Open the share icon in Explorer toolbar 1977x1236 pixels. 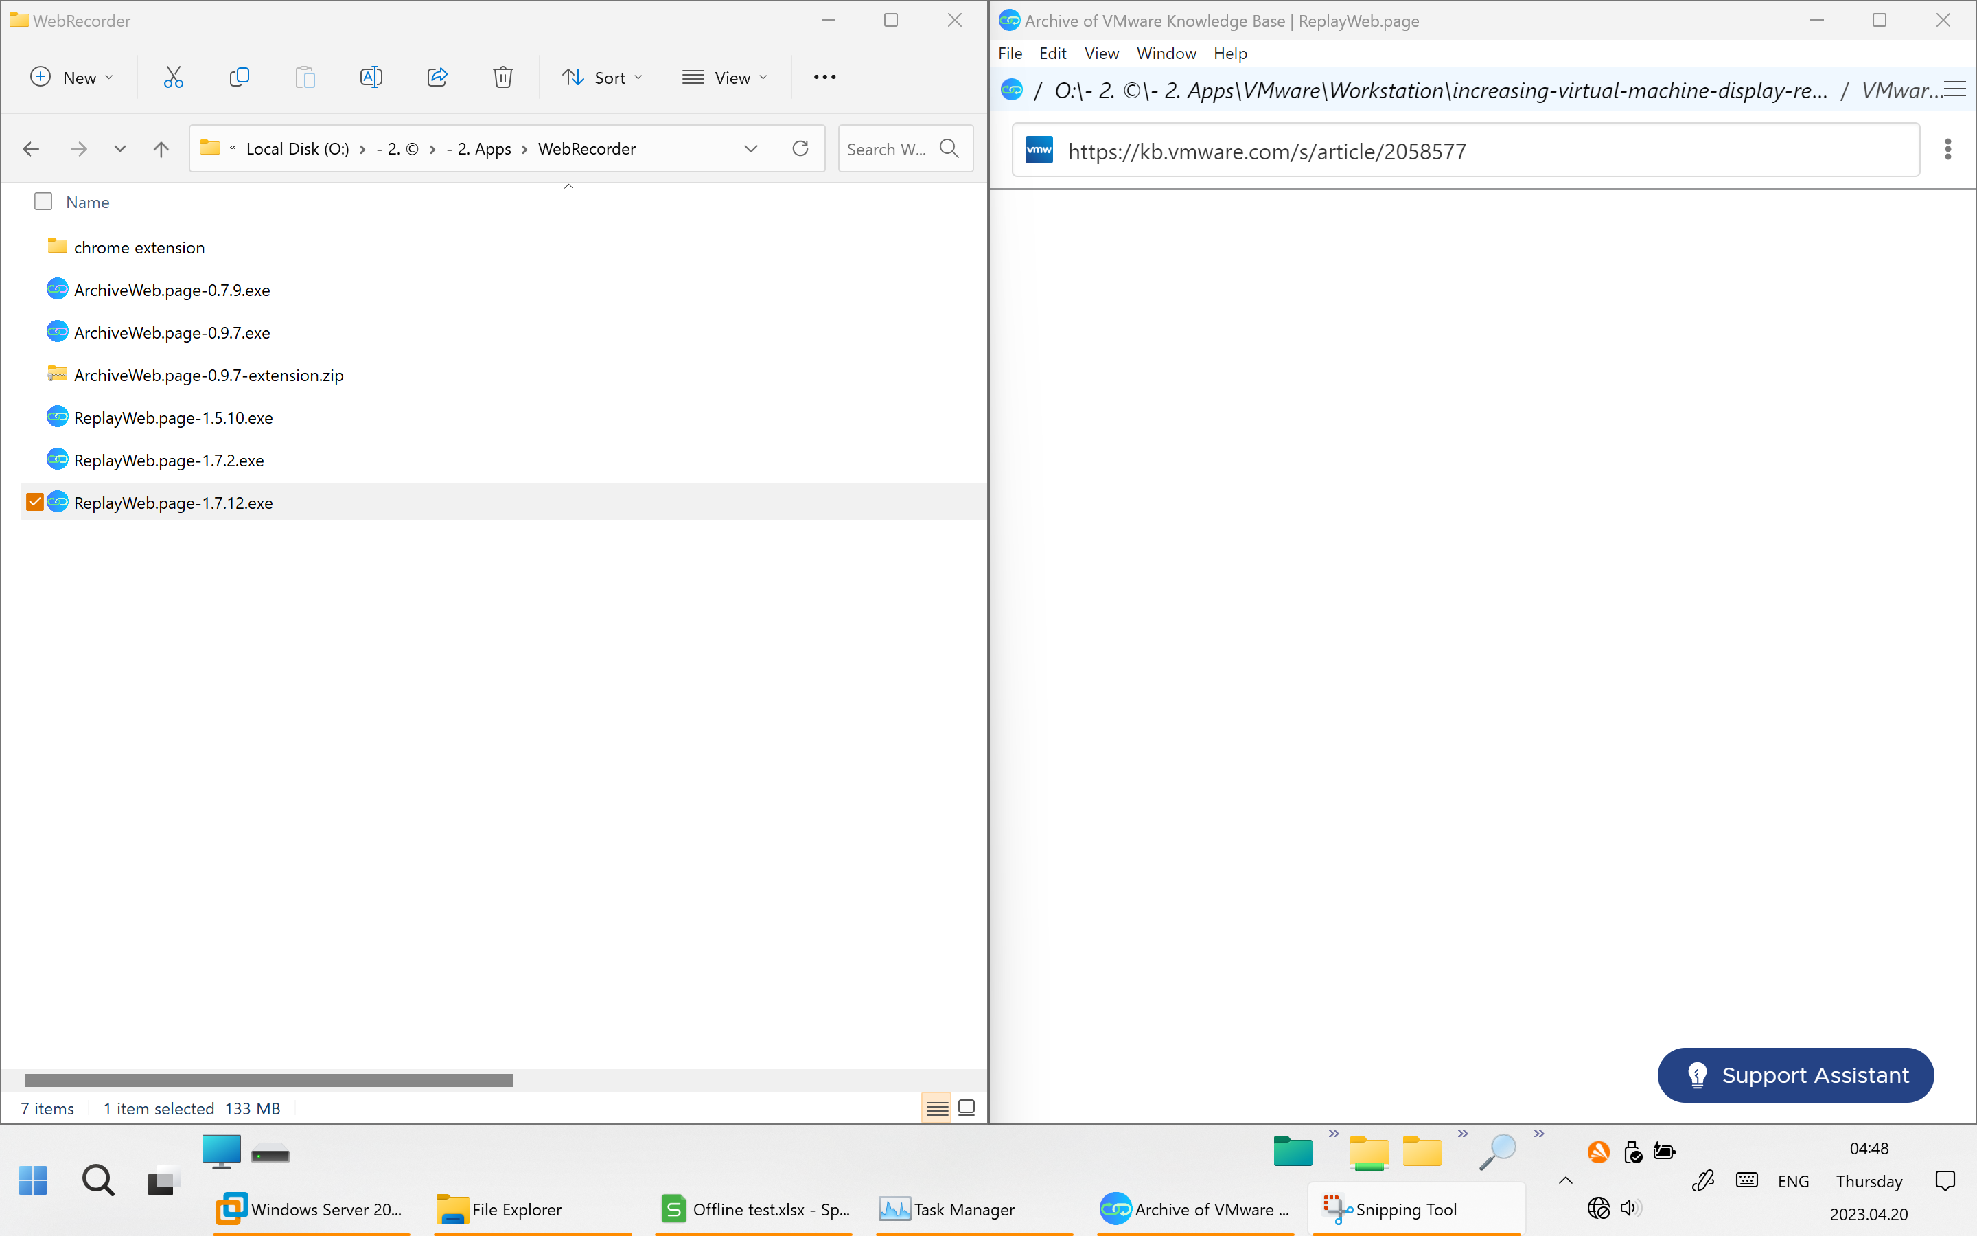(x=438, y=77)
